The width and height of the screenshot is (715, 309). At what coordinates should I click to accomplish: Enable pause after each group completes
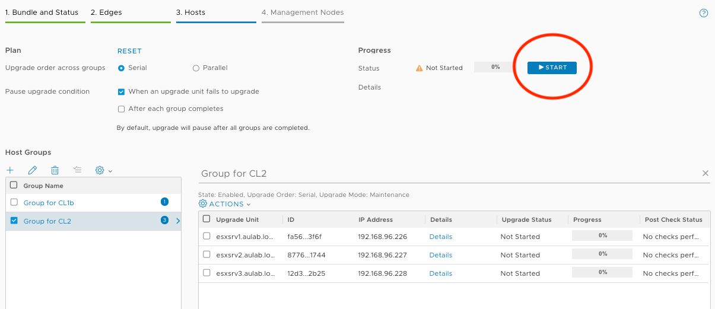[122, 109]
